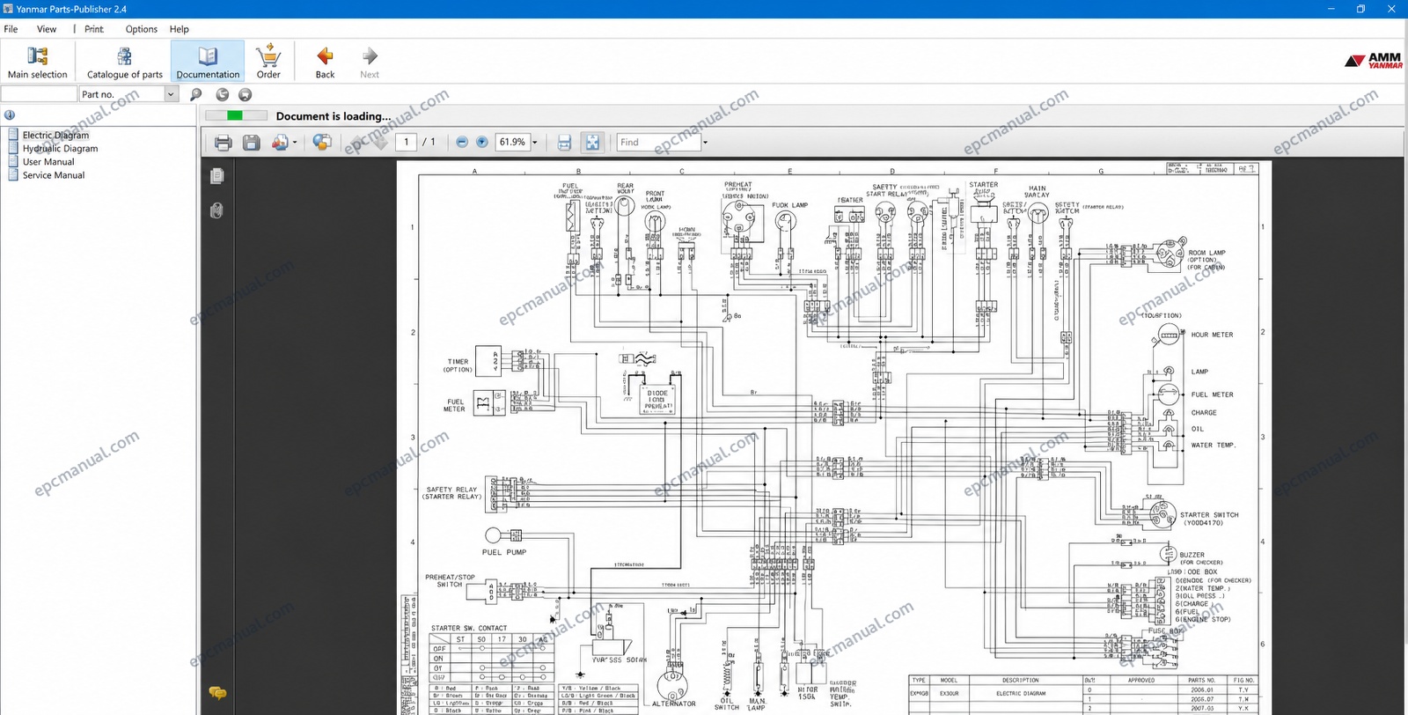Save the document with the floppy icon
Viewport: 1408px width, 715px height.
click(251, 142)
